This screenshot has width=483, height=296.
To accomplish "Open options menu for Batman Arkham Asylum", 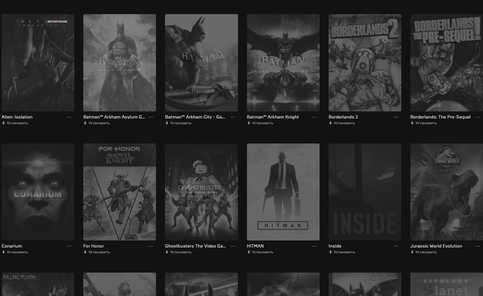I will [x=151, y=117].
